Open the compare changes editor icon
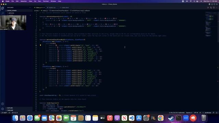The image size is (219, 123). [211, 8]
